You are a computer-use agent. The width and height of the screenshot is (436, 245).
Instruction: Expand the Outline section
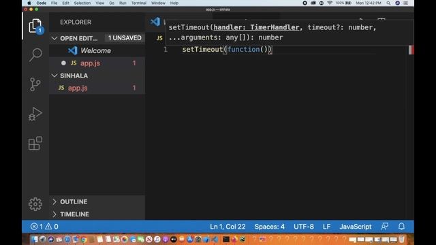(x=54, y=201)
